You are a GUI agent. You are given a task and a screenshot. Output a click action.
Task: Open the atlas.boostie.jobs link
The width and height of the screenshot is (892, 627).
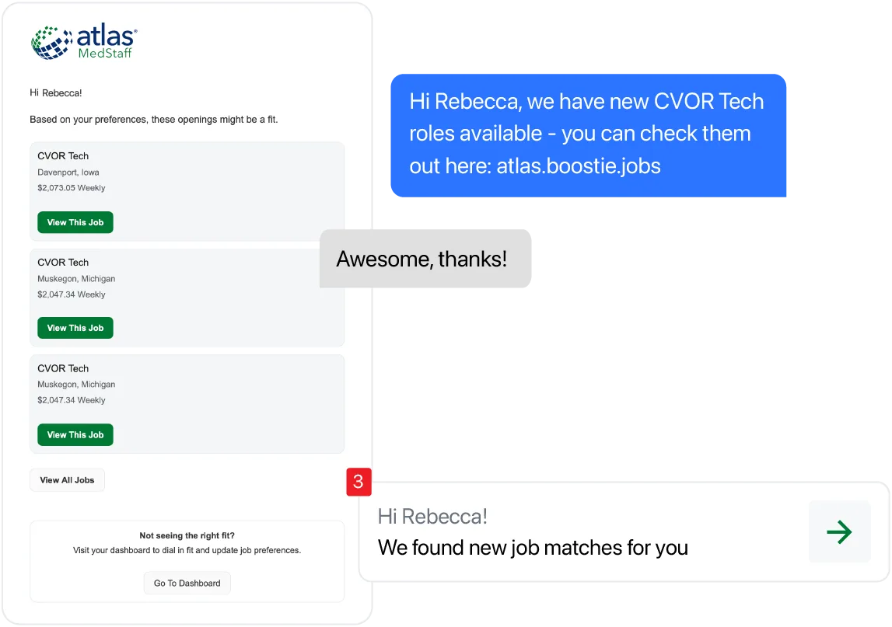pos(578,165)
